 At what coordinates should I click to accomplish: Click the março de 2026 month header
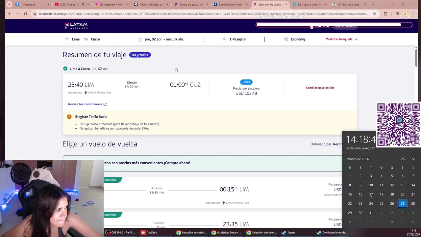point(358,159)
